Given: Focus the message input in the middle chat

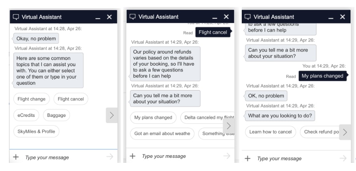Looking at the screenshot, I should [180, 156].
